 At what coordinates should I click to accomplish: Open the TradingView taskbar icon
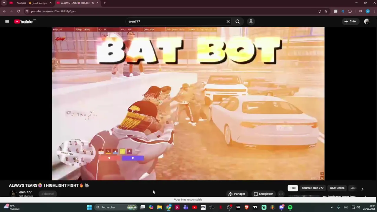pyautogui.click(x=255, y=207)
